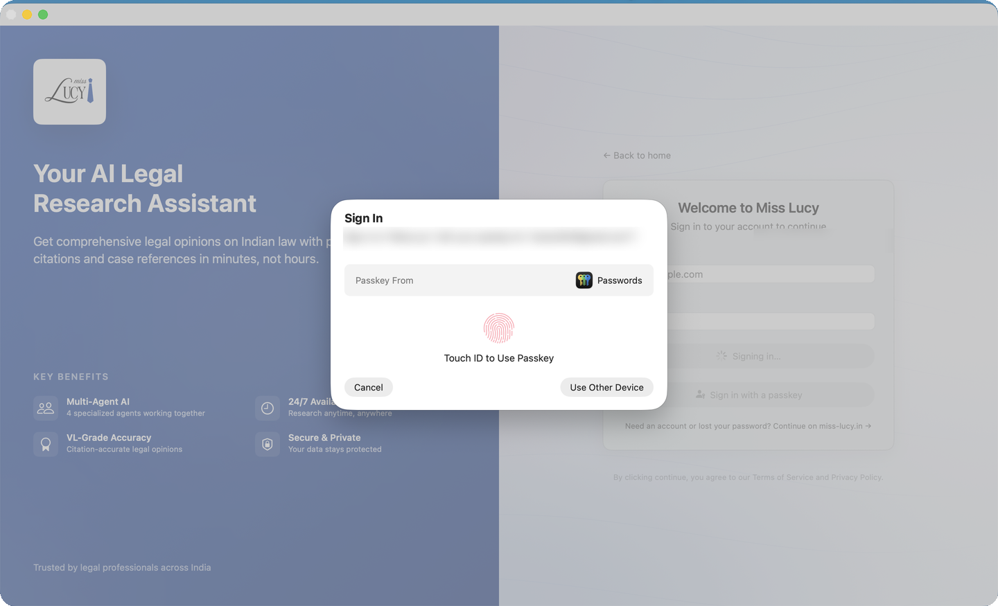Screen dimensions: 998x606
Task: Click the 'Sign In' dialog title
Action: point(363,218)
